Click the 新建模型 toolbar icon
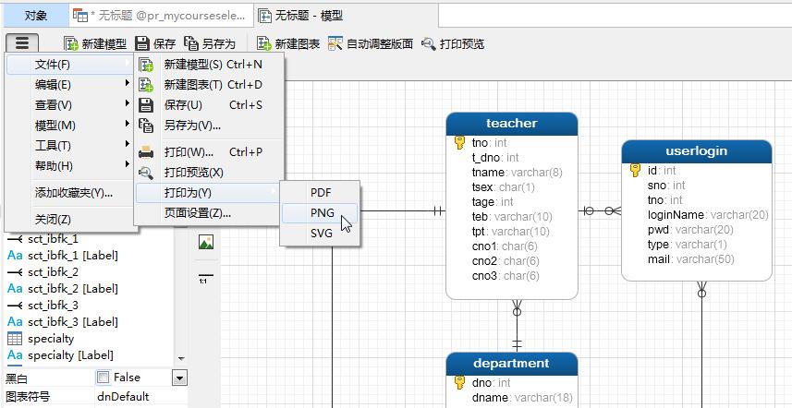 (x=71, y=44)
